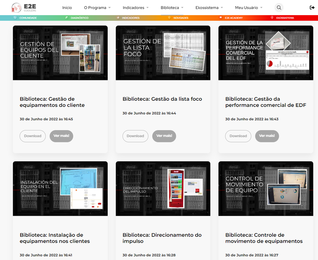Click the Controle de movimento de equipamentos cover image
Viewport: 318px width, 260px height.
click(266, 188)
